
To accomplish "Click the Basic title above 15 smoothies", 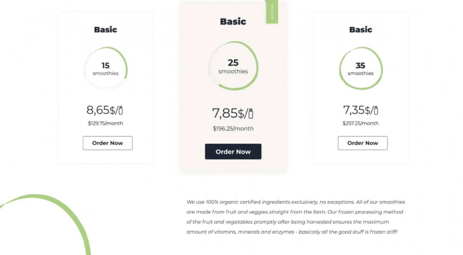I will click(x=105, y=30).
